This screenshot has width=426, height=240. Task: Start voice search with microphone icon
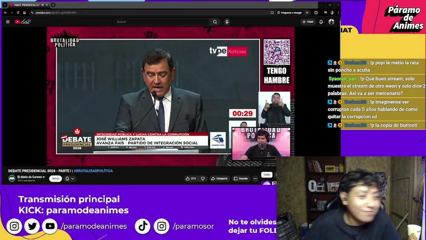coord(227,22)
